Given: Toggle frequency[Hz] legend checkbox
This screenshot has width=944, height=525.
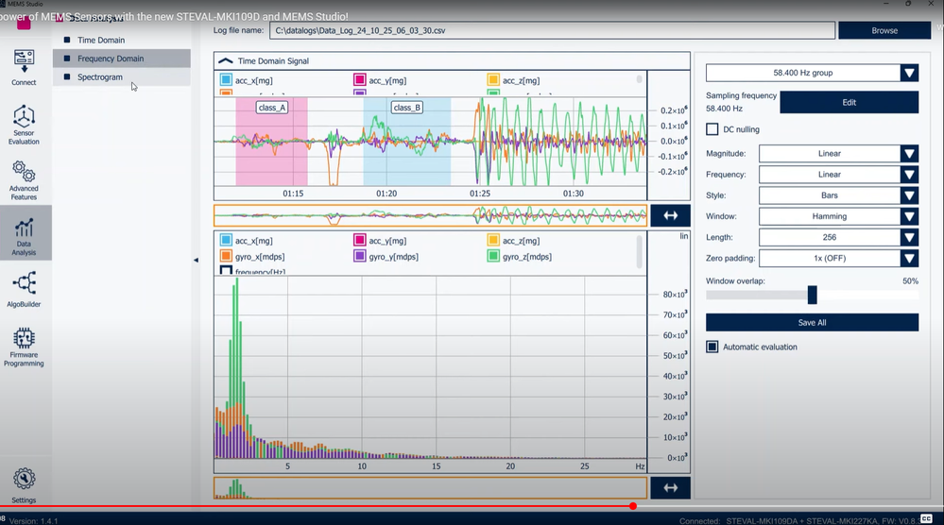Looking at the screenshot, I should tap(226, 271).
